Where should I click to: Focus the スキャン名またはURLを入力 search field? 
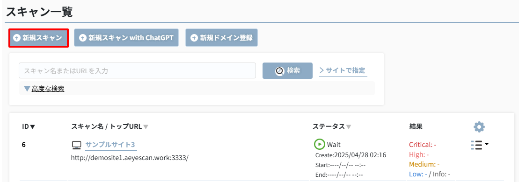[138, 70]
